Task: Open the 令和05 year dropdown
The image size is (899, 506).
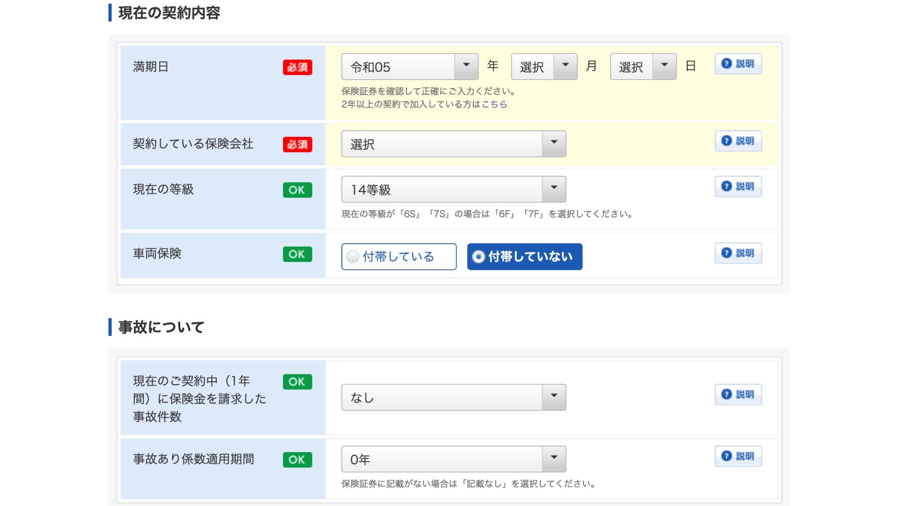Action: click(x=410, y=67)
